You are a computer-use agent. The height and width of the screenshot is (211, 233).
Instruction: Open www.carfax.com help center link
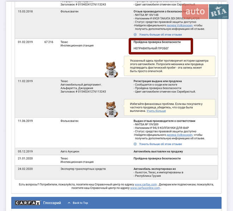tap(146, 185)
